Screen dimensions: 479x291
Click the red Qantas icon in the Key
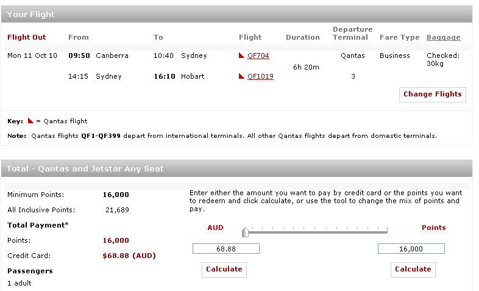click(x=30, y=120)
